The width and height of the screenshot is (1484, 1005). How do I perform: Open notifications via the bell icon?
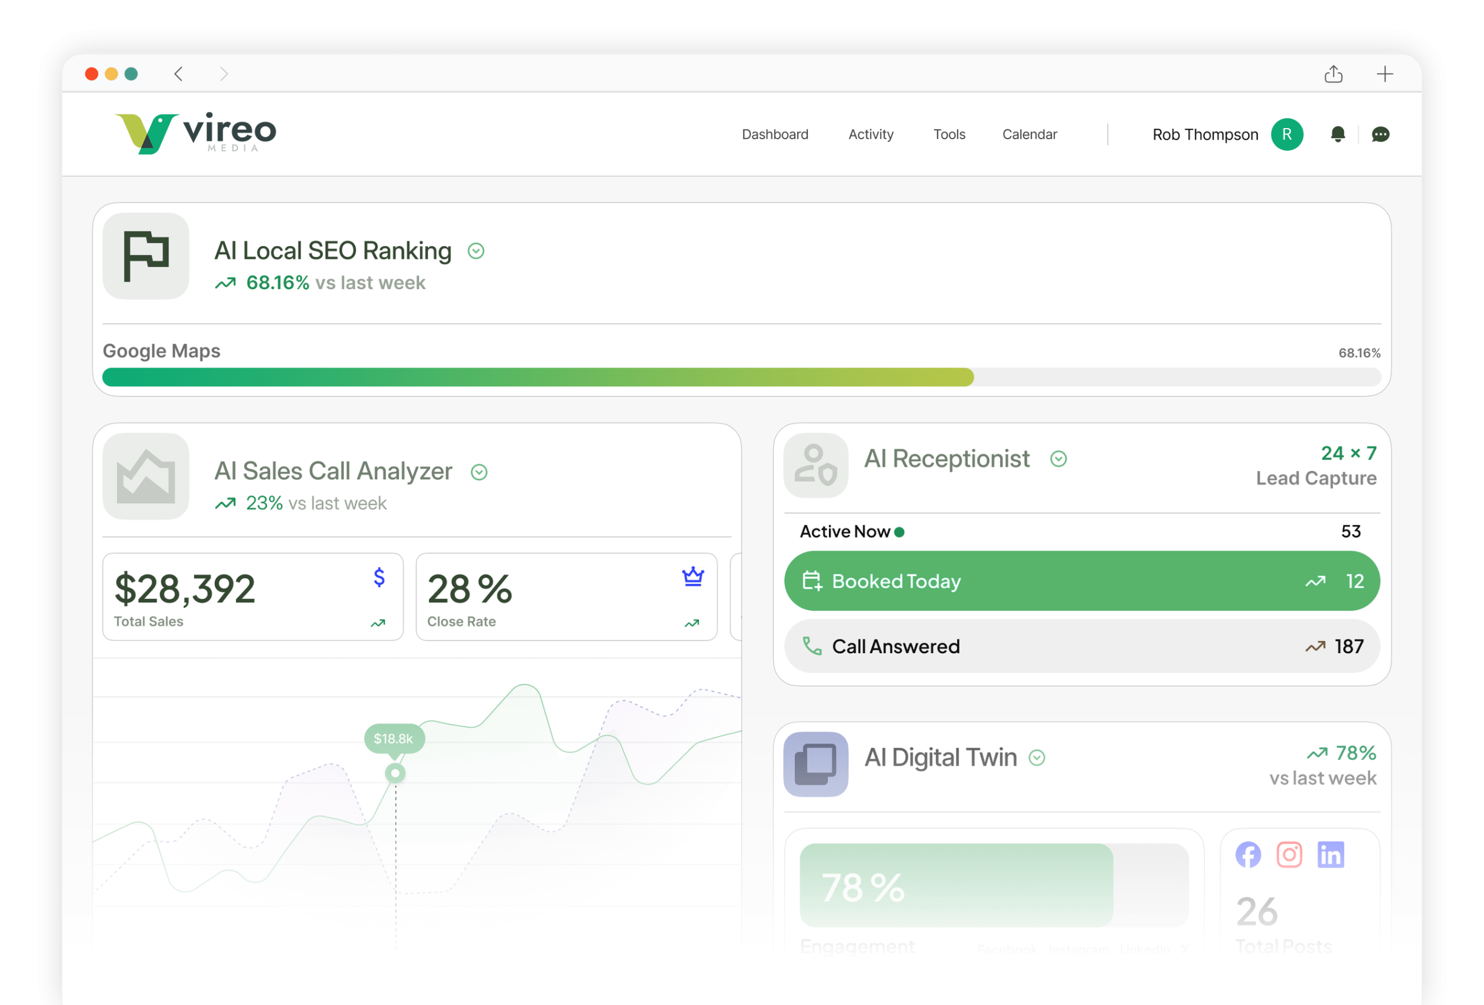click(1338, 134)
